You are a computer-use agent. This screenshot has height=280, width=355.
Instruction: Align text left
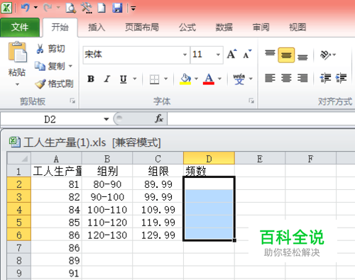click(x=270, y=78)
